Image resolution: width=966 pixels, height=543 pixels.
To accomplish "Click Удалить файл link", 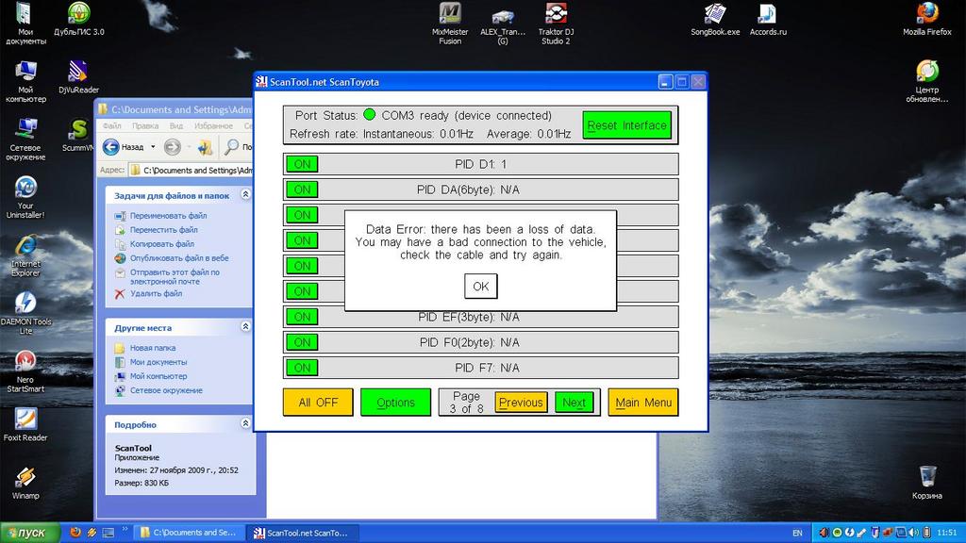I will [x=156, y=294].
